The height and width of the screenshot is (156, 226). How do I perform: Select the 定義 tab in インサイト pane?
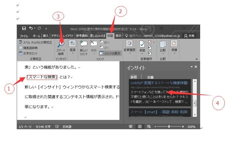[150, 77]
